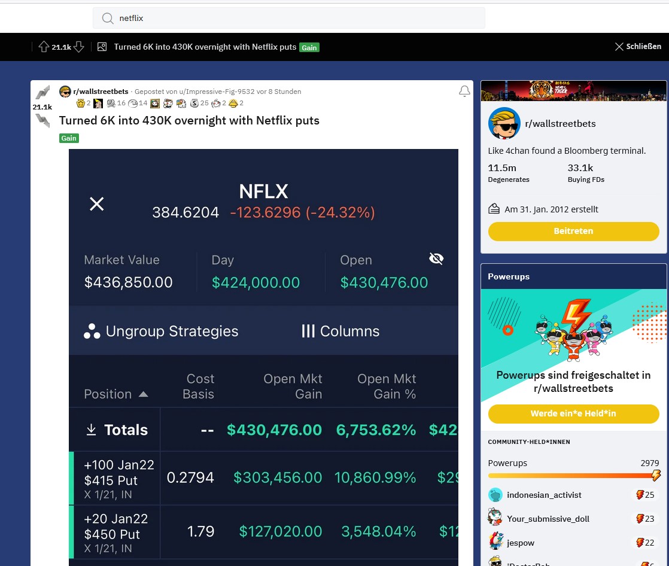Screen dimensions: 669x566
Task: Click the 11.5m Degenerates member count
Action: (x=509, y=173)
